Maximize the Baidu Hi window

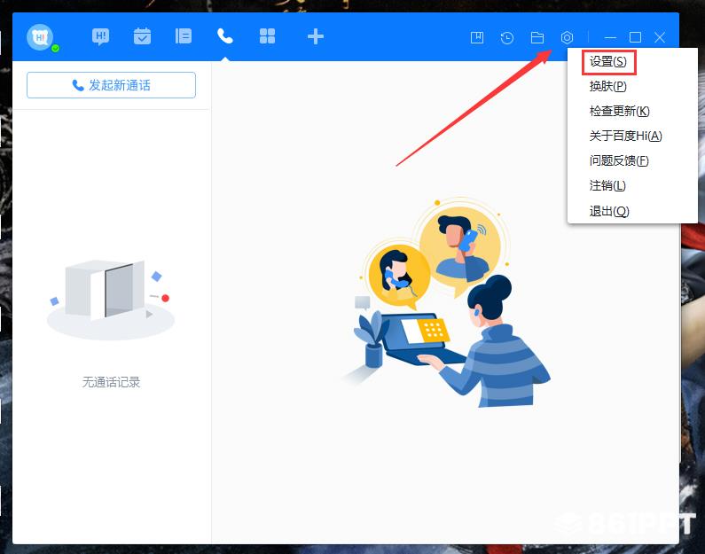point(635,37)
